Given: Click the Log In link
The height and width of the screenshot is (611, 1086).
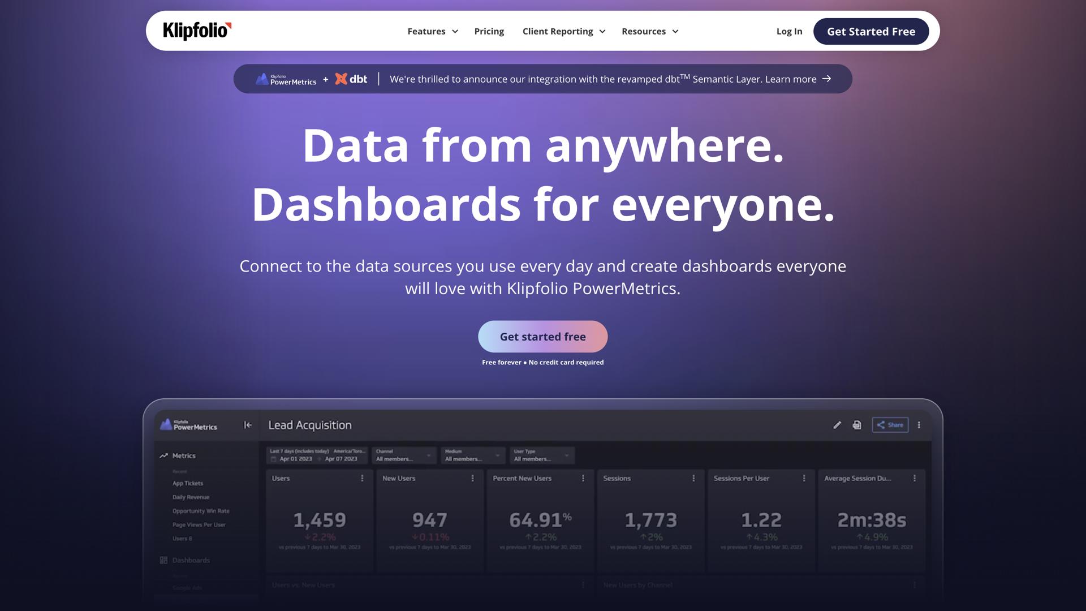Looking at the screenshot, I should tap(789, 31).
